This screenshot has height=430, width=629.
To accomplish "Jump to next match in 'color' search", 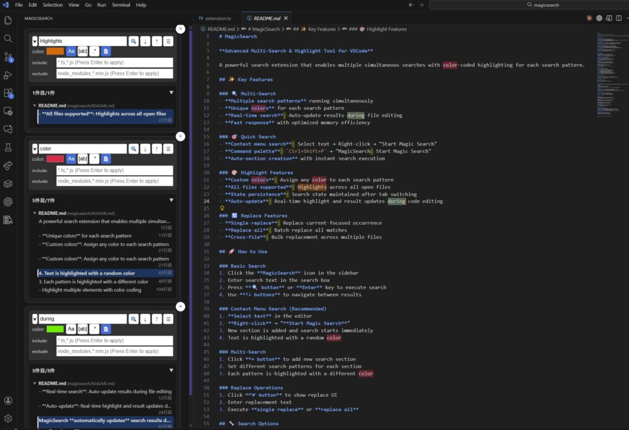I will coord(145,149).
